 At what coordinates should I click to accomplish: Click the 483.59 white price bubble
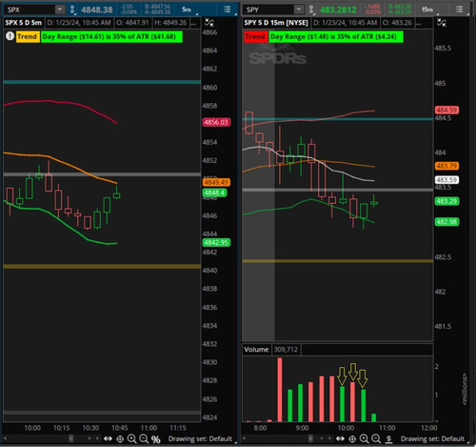click(446, 180)
